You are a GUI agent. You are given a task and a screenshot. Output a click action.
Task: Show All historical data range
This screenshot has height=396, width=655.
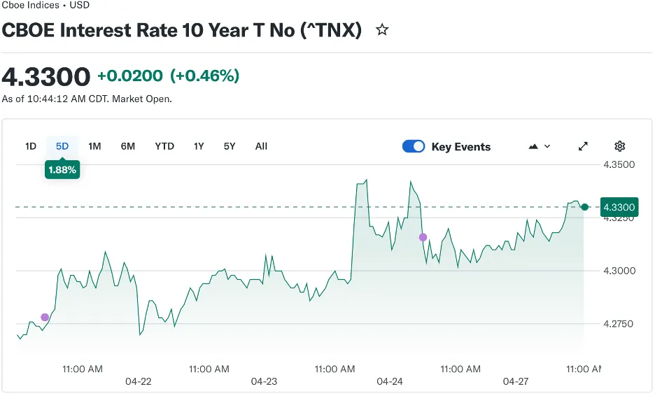point(261,146)
